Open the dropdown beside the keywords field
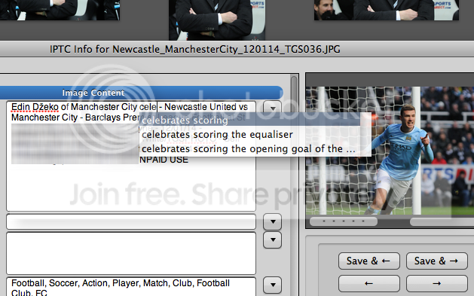Image resolution: width=474 pixels, height=296 pixels. pos(272,285)
